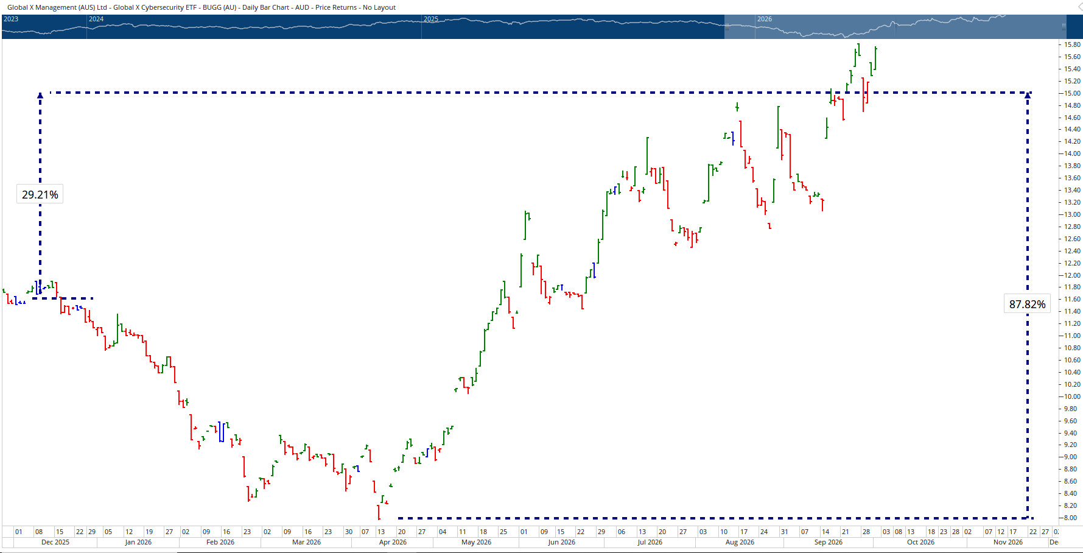This screenshot has width=1083, height=553.
Task: Click the Nov 2026 month label
Action: tap(1008, 542)
